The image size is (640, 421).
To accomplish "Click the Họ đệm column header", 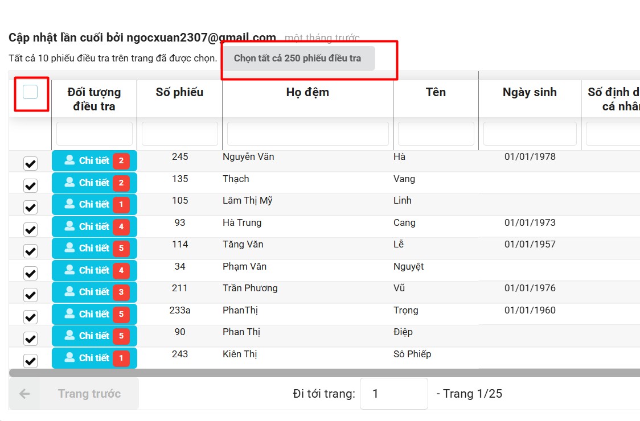I will [307, 92].
